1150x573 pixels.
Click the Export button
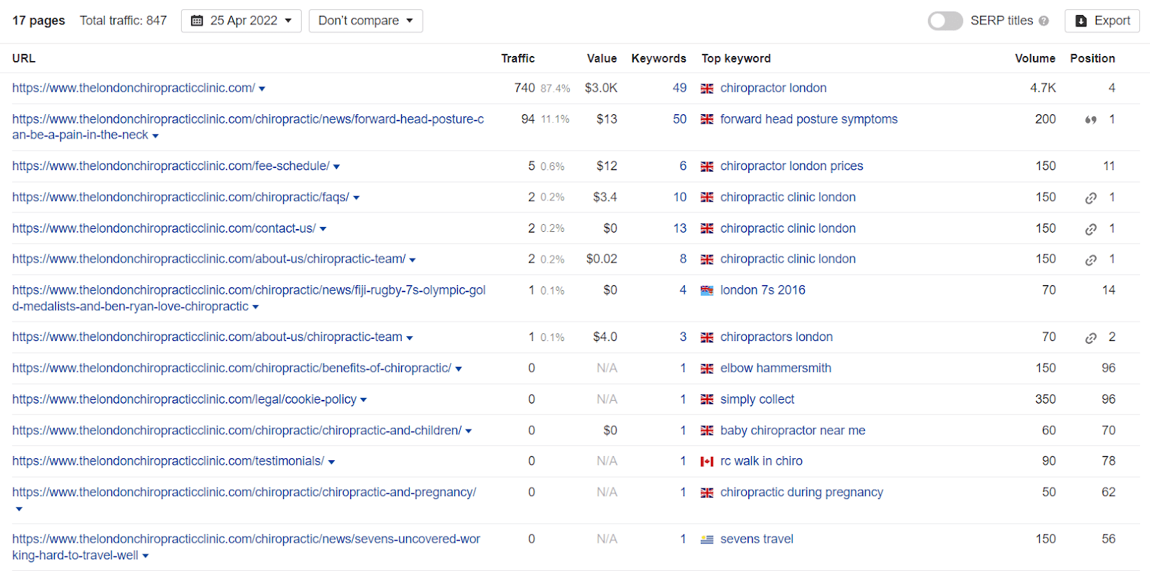click(x=1103, y=21)
